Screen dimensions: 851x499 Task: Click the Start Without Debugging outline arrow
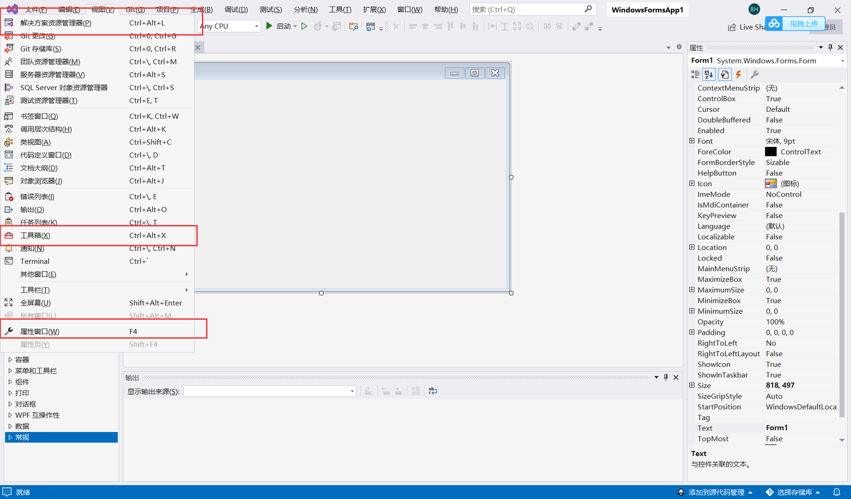point(304,26)
